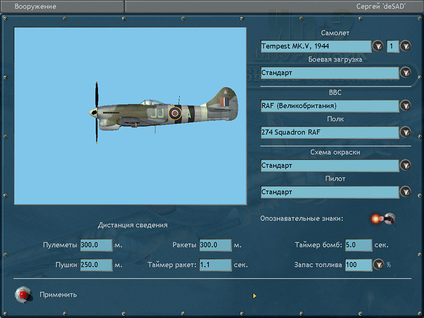Screen dimensions: 424x318
Task: Click the Сергей 'deSAD' profile header
Action: pyautogui.click(x=274, y=7)
